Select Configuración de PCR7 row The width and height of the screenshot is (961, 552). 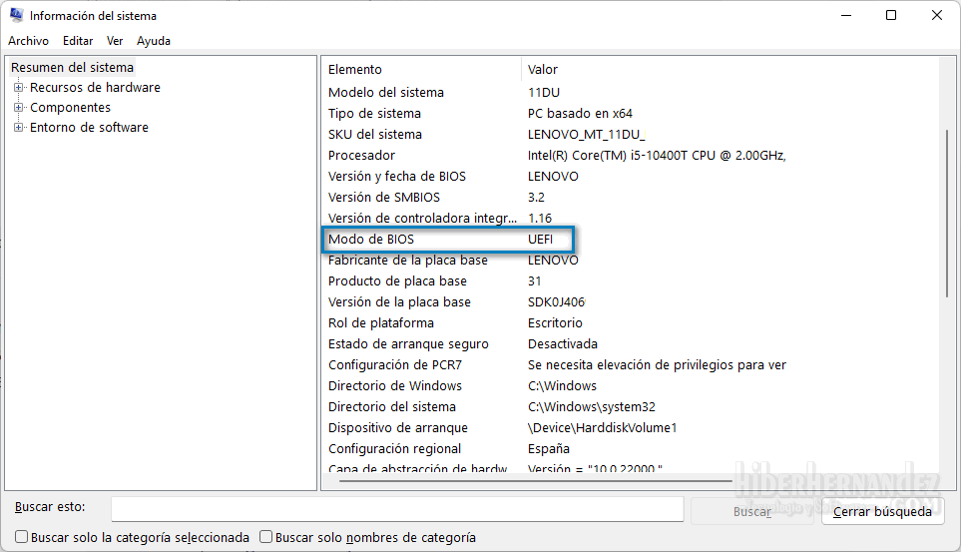(630, 365)
